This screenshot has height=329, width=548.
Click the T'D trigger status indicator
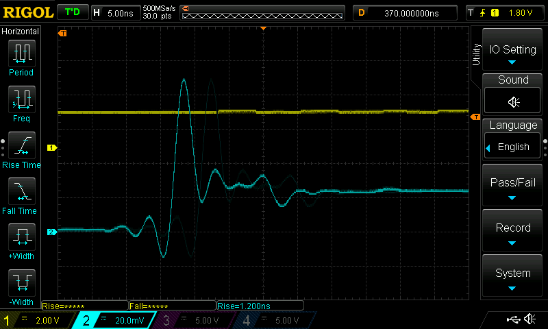click(73, 12)
